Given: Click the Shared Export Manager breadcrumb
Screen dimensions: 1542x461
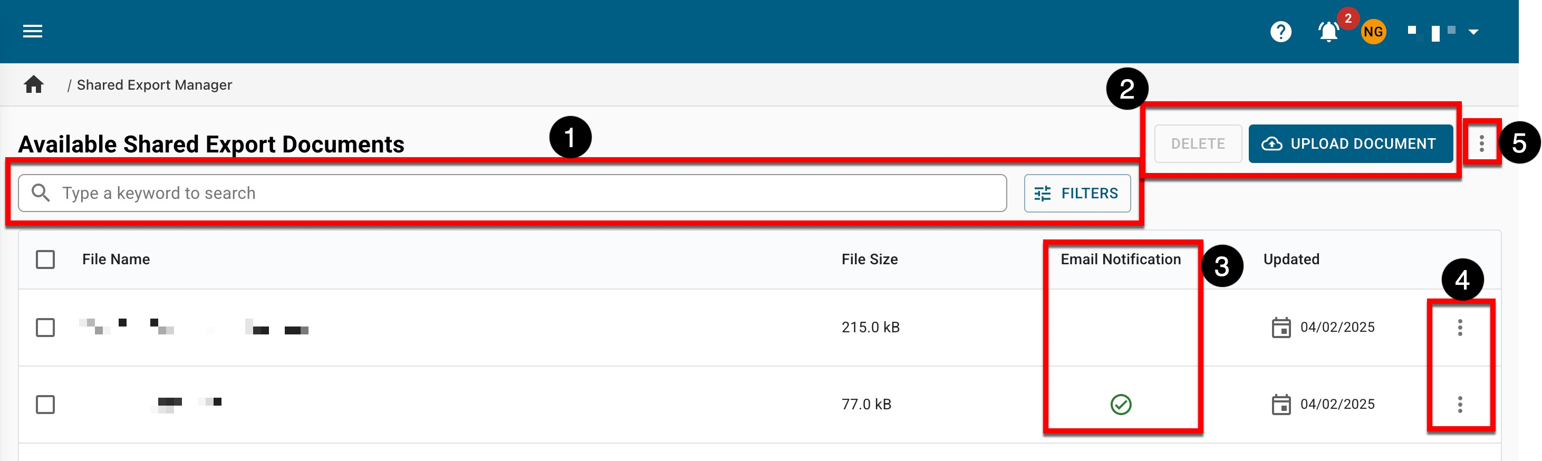Looking at the screenshot, I should click(155, 85).
